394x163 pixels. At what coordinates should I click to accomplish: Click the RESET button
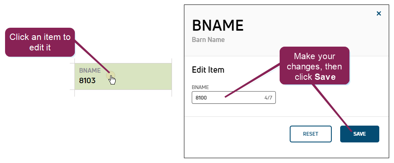[311, 134]
